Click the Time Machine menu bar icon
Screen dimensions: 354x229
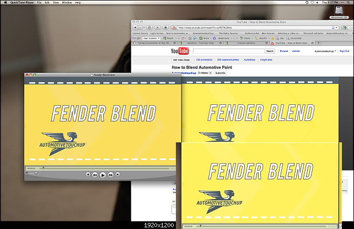click(307, 3)
